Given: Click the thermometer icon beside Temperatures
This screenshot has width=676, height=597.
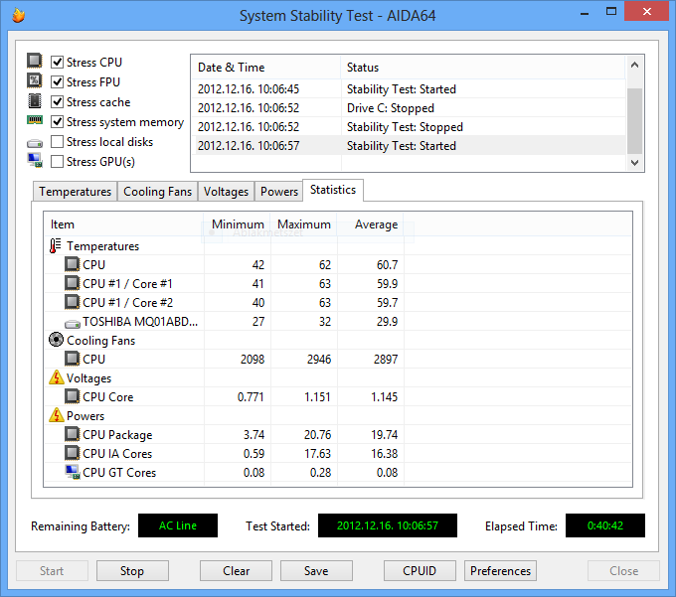Looking at the screenshot, I should 56,246.
